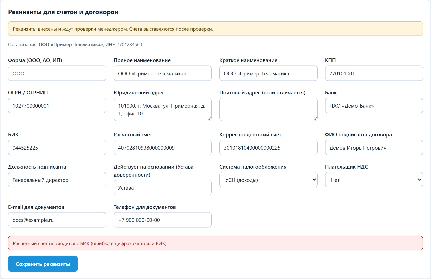Click the Телефон для документов input
Image resolution: width=431 pixels, height=279 pixels.
(163, 220)
